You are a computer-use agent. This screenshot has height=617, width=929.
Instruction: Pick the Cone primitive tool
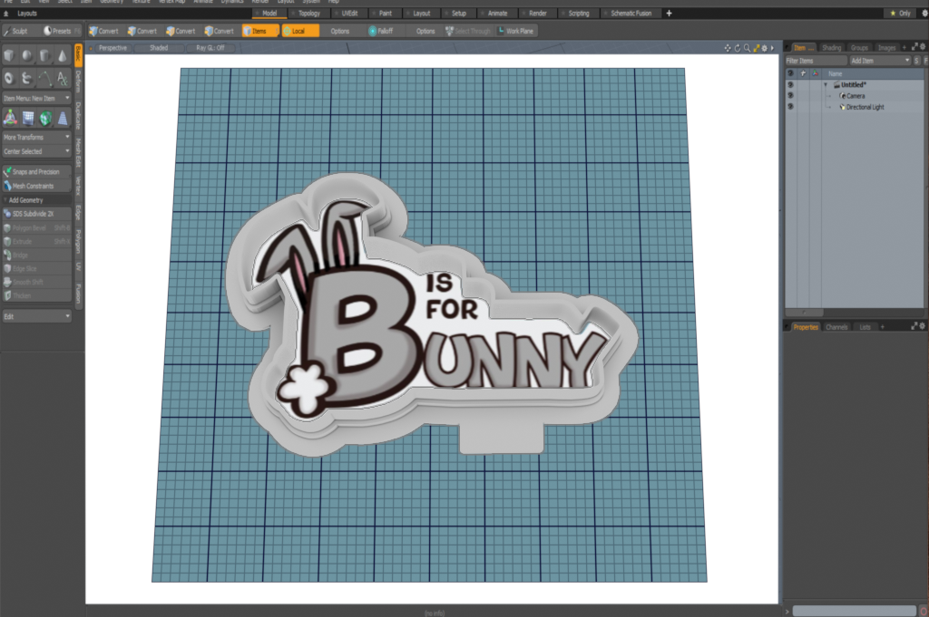coord(63,56)
